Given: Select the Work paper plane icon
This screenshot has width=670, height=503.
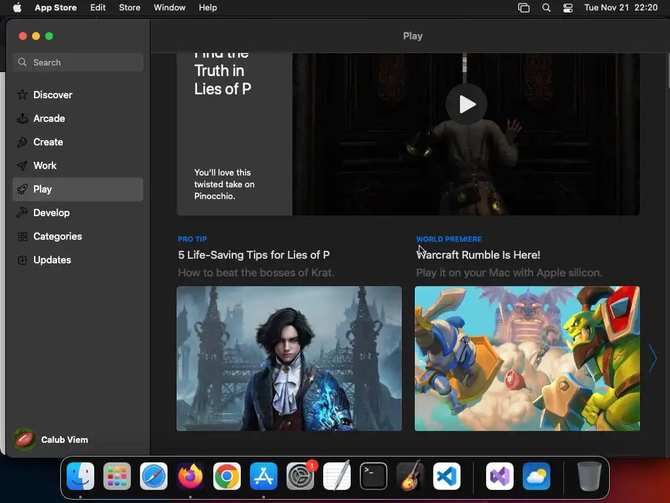Looking at the screenshot, I should pos(22,166).
